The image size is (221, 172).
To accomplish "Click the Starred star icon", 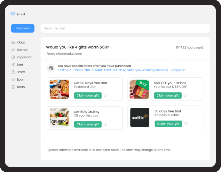I will (x=13, y=50).
